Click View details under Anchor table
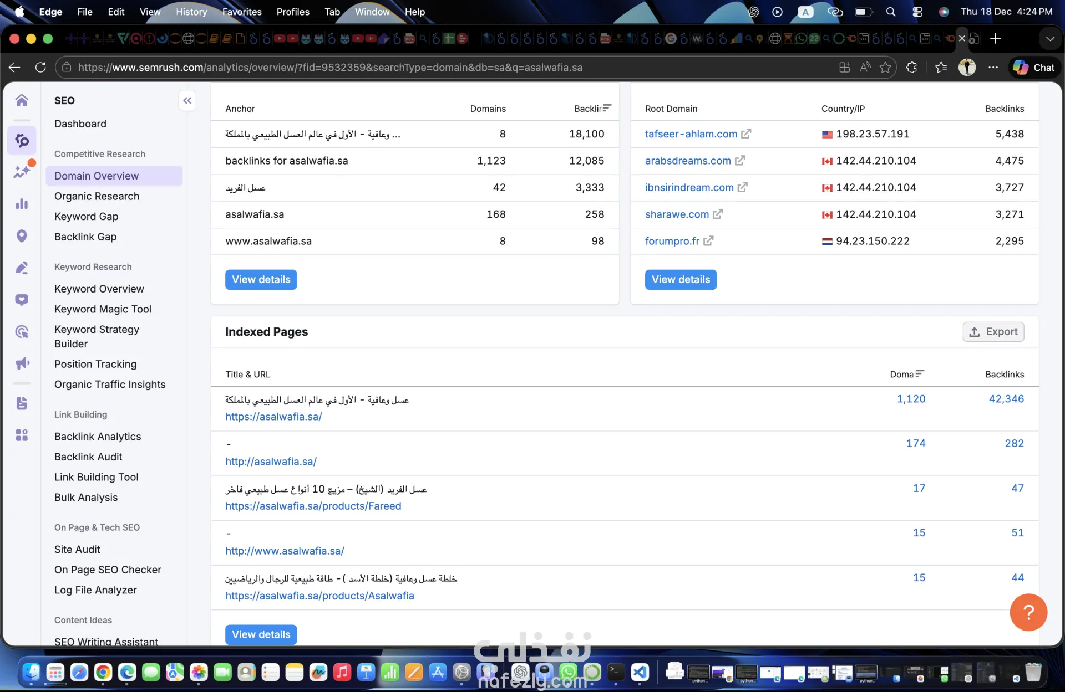 [261, 280]
